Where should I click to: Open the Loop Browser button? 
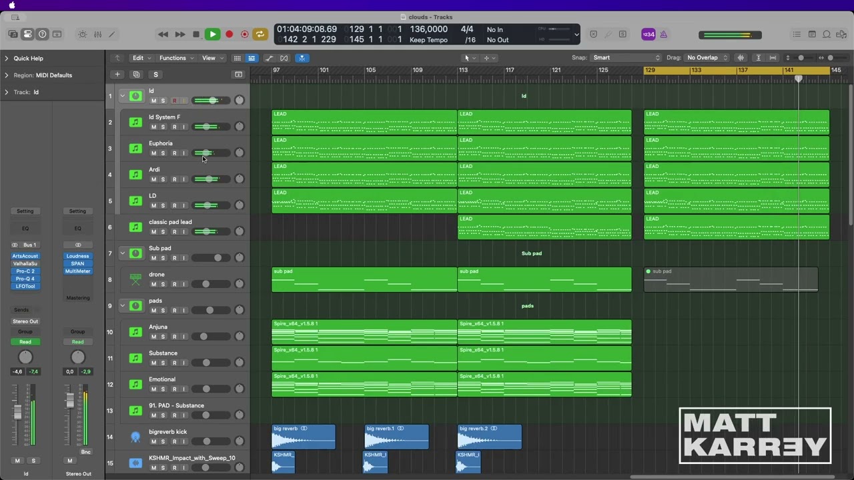click(x=827, y=34)
